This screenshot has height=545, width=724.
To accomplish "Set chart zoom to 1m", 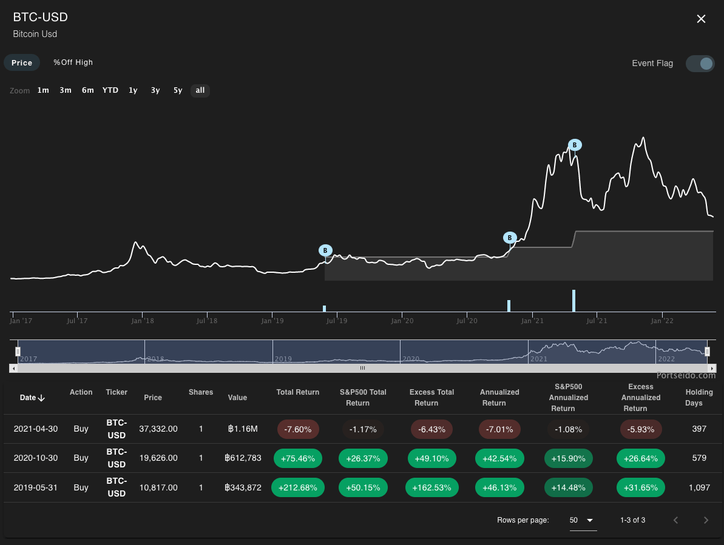I will 43,90.
